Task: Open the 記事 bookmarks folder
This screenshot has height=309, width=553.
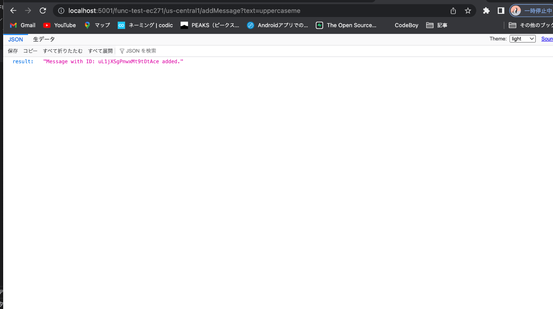Action: coord(437,25)
